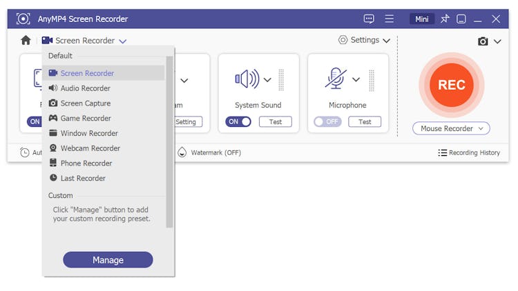The width and height of the screenshot is (518, 291).
Task: Start recording with the REC button
Action: 451,85
